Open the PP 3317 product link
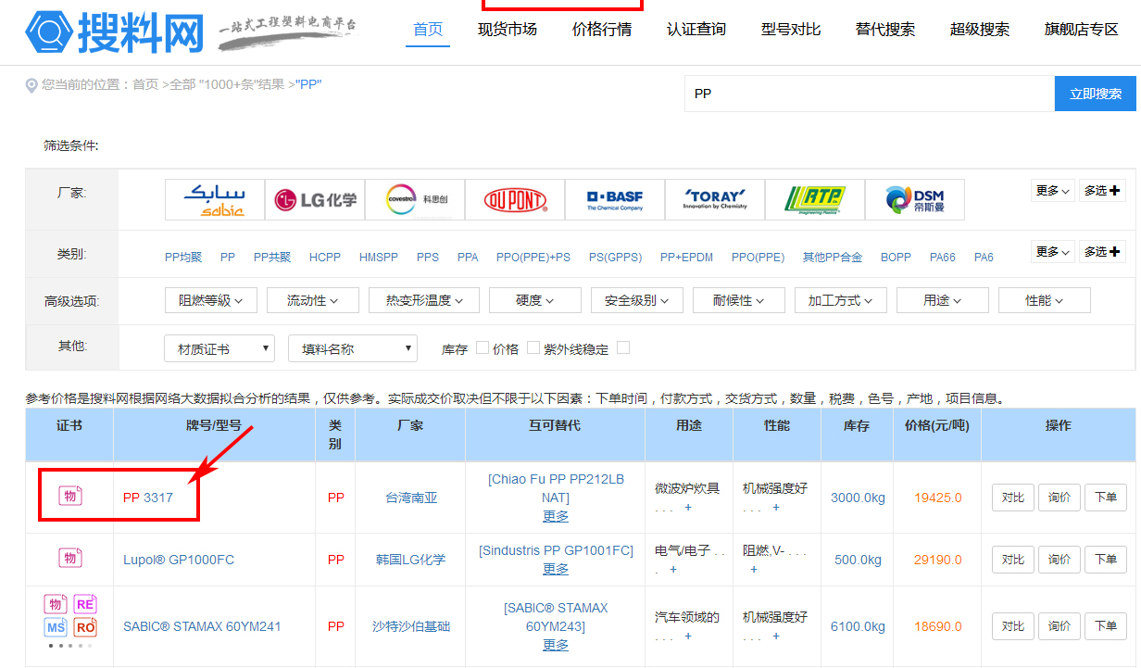The height and width of the screenshot is (668, 1141). tap(148, 498)
